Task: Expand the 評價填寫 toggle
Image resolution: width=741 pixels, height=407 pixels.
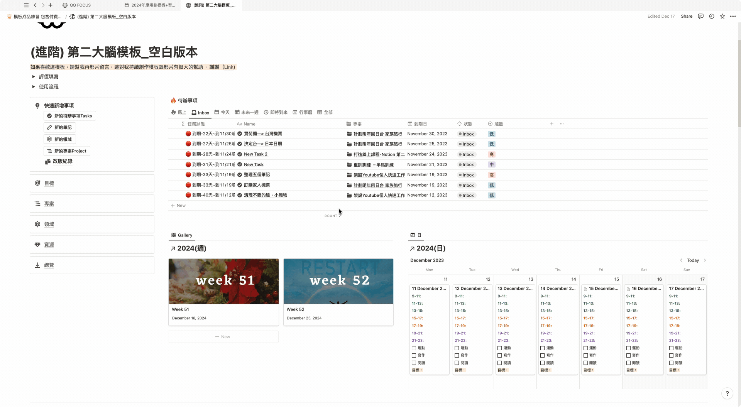Action: [34, 77]
